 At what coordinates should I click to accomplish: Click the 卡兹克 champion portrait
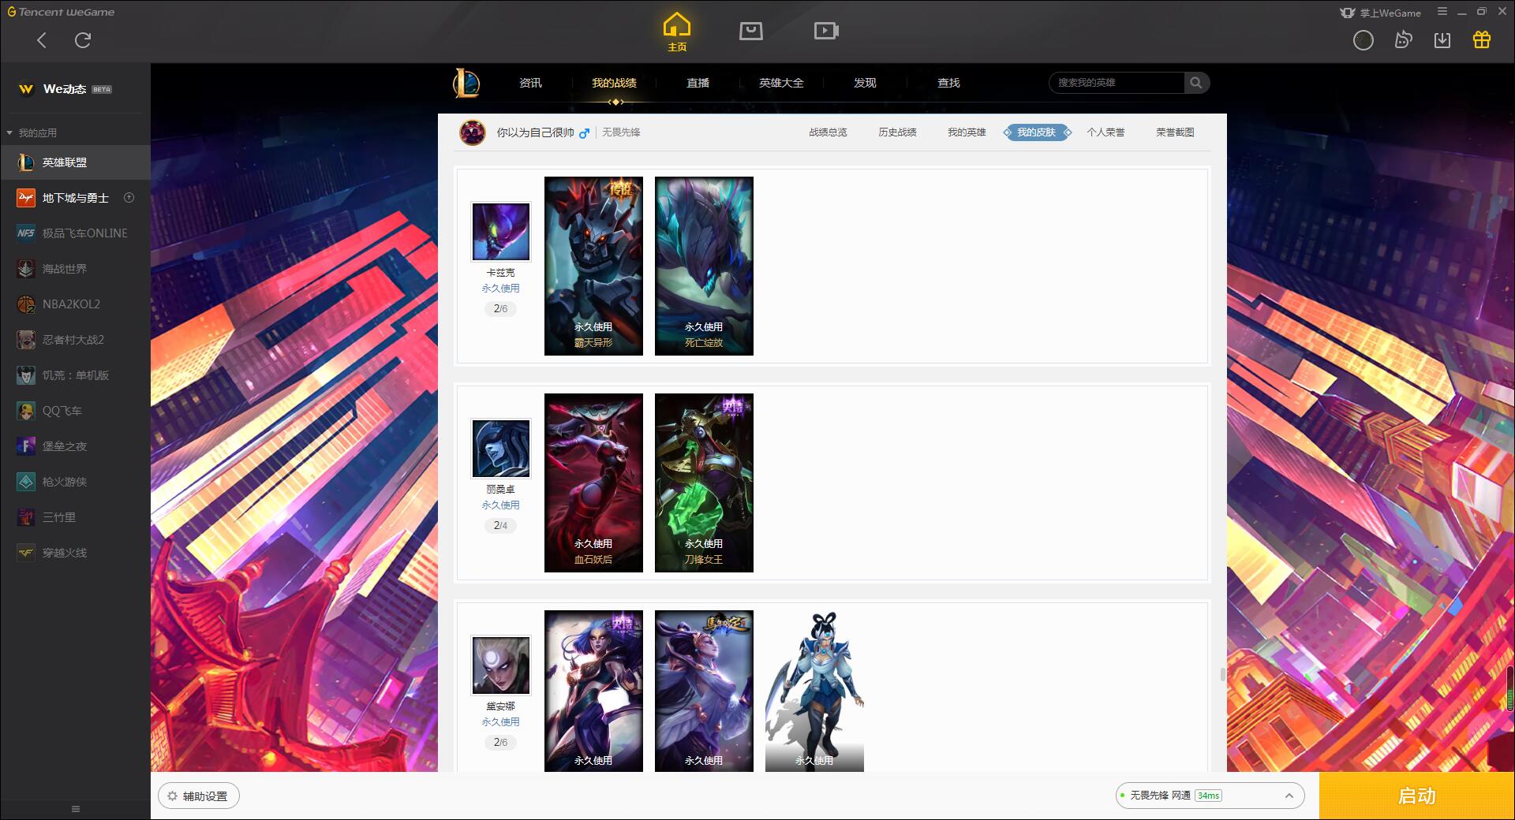pos(501,232)
